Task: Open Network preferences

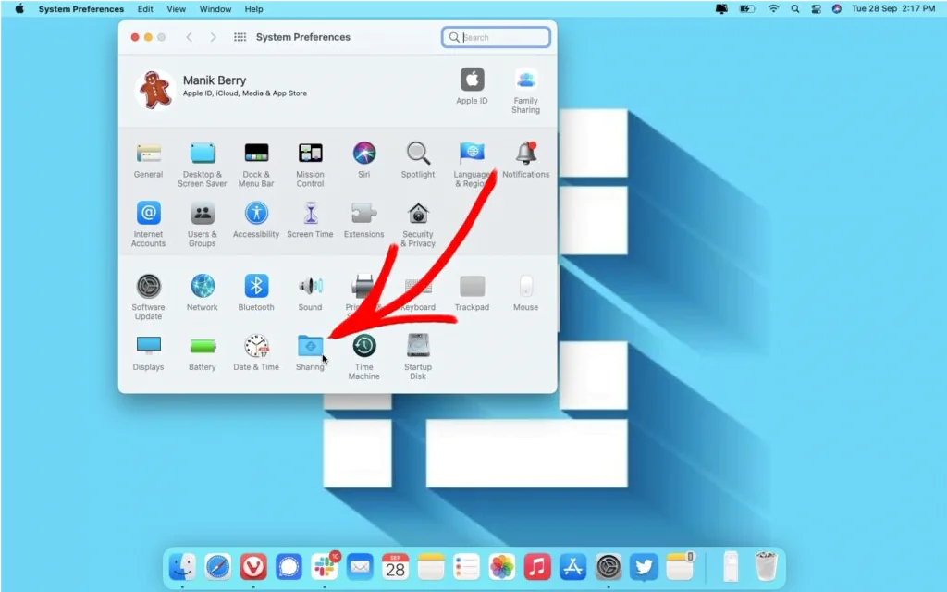Action: pyautogui.click(x=202, y=287)
